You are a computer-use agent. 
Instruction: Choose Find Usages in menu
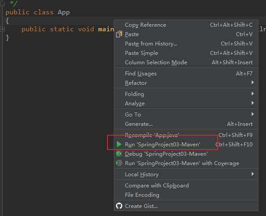(x=186, y=74)
